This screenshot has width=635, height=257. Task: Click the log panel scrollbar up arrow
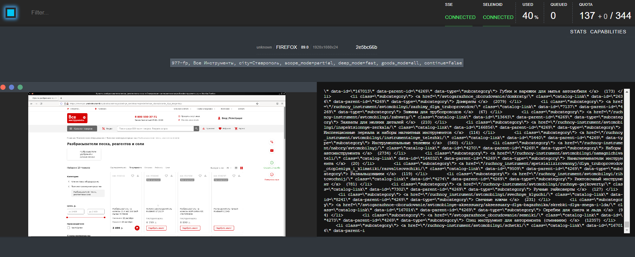pos(627,92)
